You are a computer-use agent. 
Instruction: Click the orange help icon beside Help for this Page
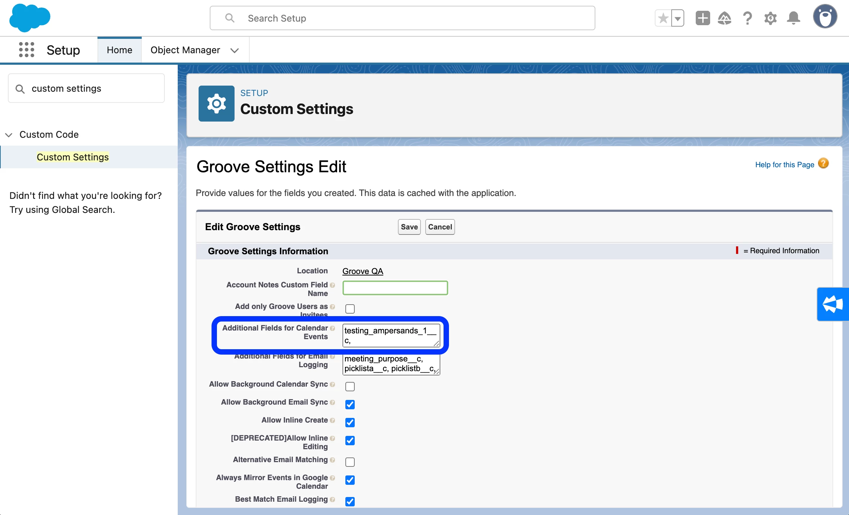click(x=823, y=164)
